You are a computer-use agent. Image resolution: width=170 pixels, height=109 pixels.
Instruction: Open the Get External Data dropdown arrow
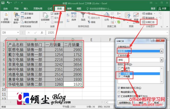click(11, 22)
